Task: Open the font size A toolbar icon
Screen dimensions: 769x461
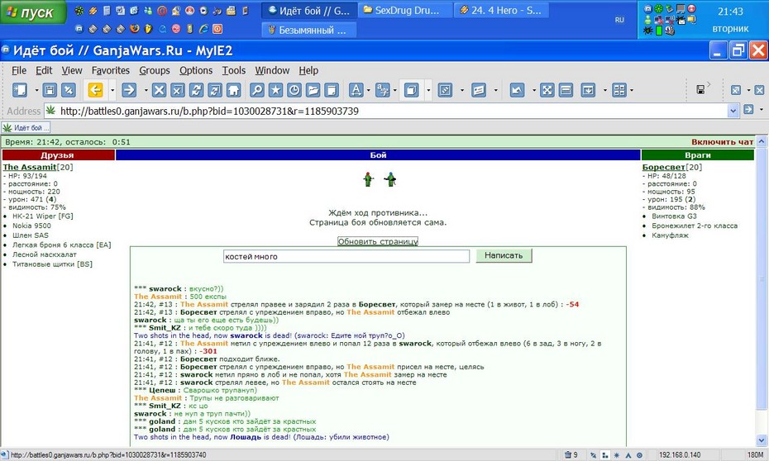Action: (x=356, y=90)
